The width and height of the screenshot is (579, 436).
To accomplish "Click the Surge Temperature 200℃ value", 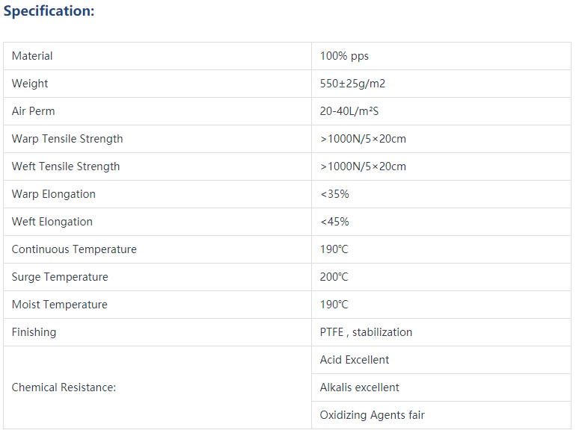I will click(x=334, y=277).
